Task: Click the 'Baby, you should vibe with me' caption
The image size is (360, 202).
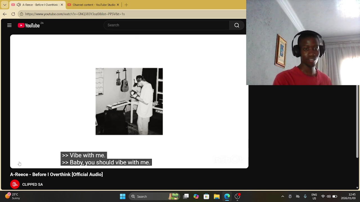Action: 106,162
